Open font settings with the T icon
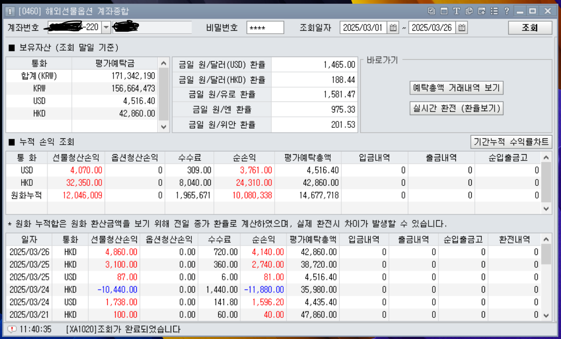This screenshot has height=339, width=561. [x=456, y=11]
